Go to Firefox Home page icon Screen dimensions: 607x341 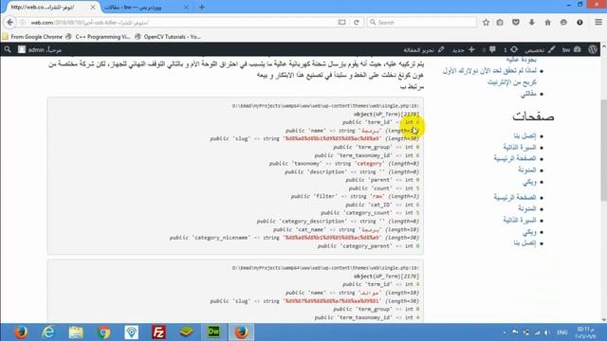pos(548,23)
